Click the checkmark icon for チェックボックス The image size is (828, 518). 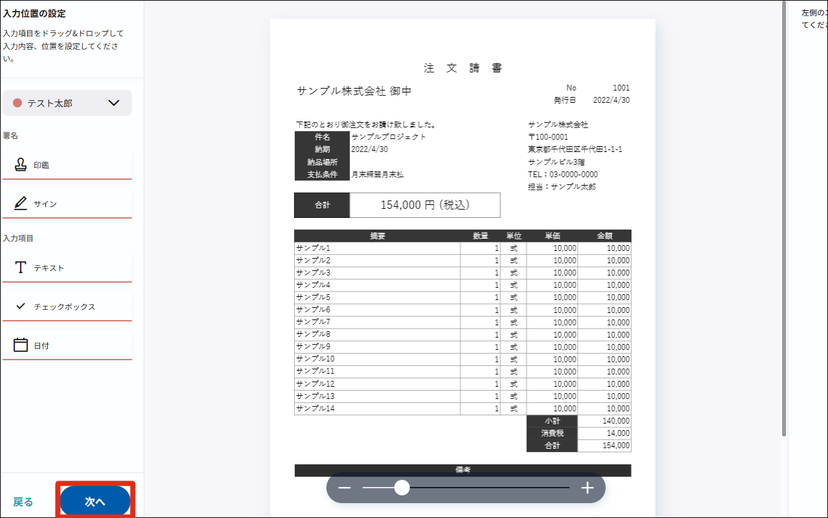pos(21,306)
